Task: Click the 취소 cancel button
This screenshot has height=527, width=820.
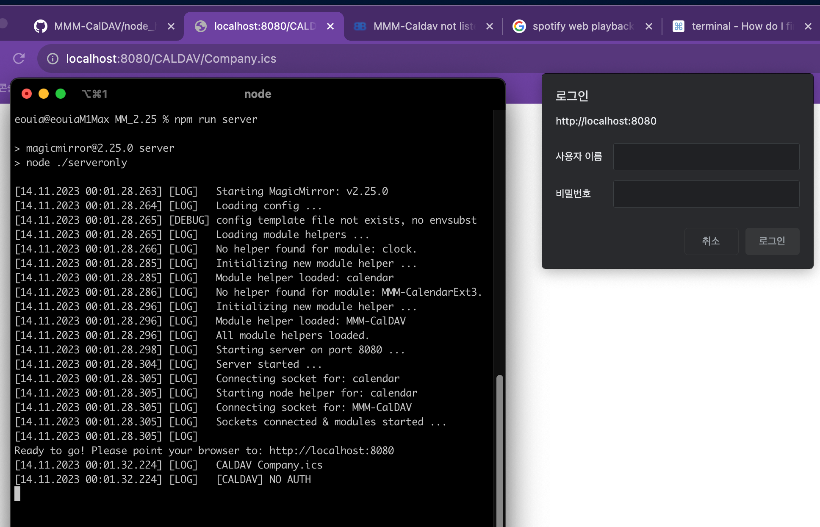Action: [x=711, y=241]
